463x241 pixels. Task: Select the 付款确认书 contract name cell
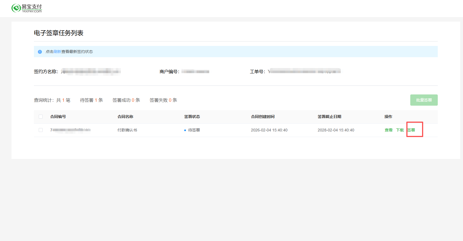[127, 130]
